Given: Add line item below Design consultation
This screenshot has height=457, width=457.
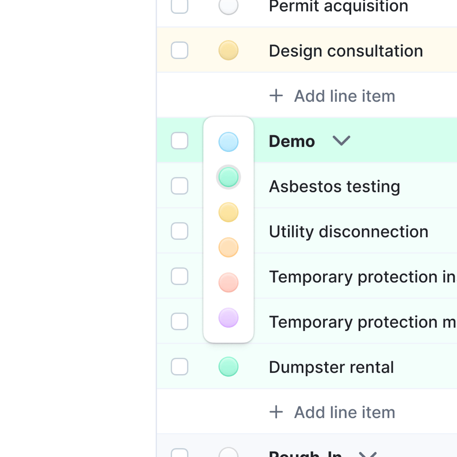Looking at the screenshot, I should pos(332,96).
